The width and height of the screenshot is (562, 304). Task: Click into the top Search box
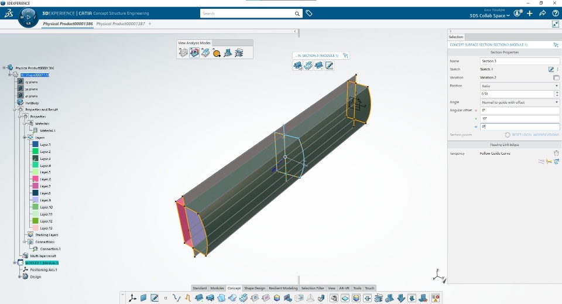click(x=247, y=13)
